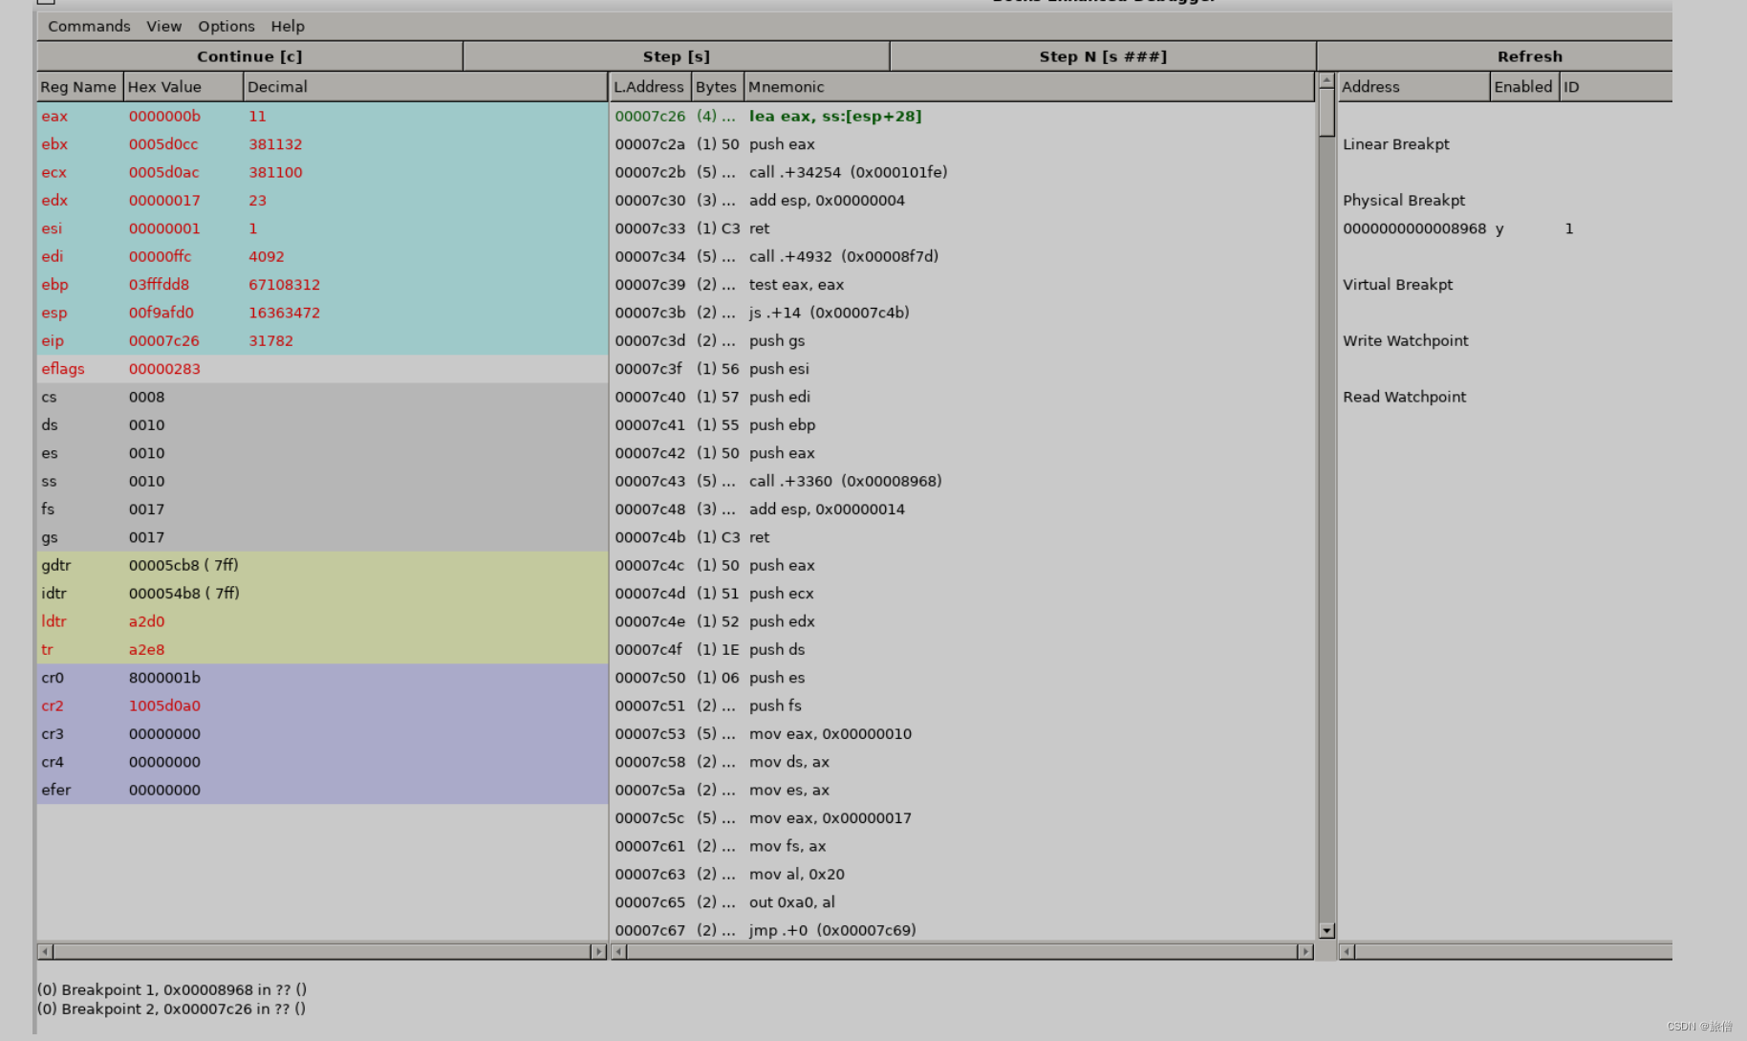
Task: Click left arrow of breakpoint pane scrollbar
Action: coord(1347,951)
